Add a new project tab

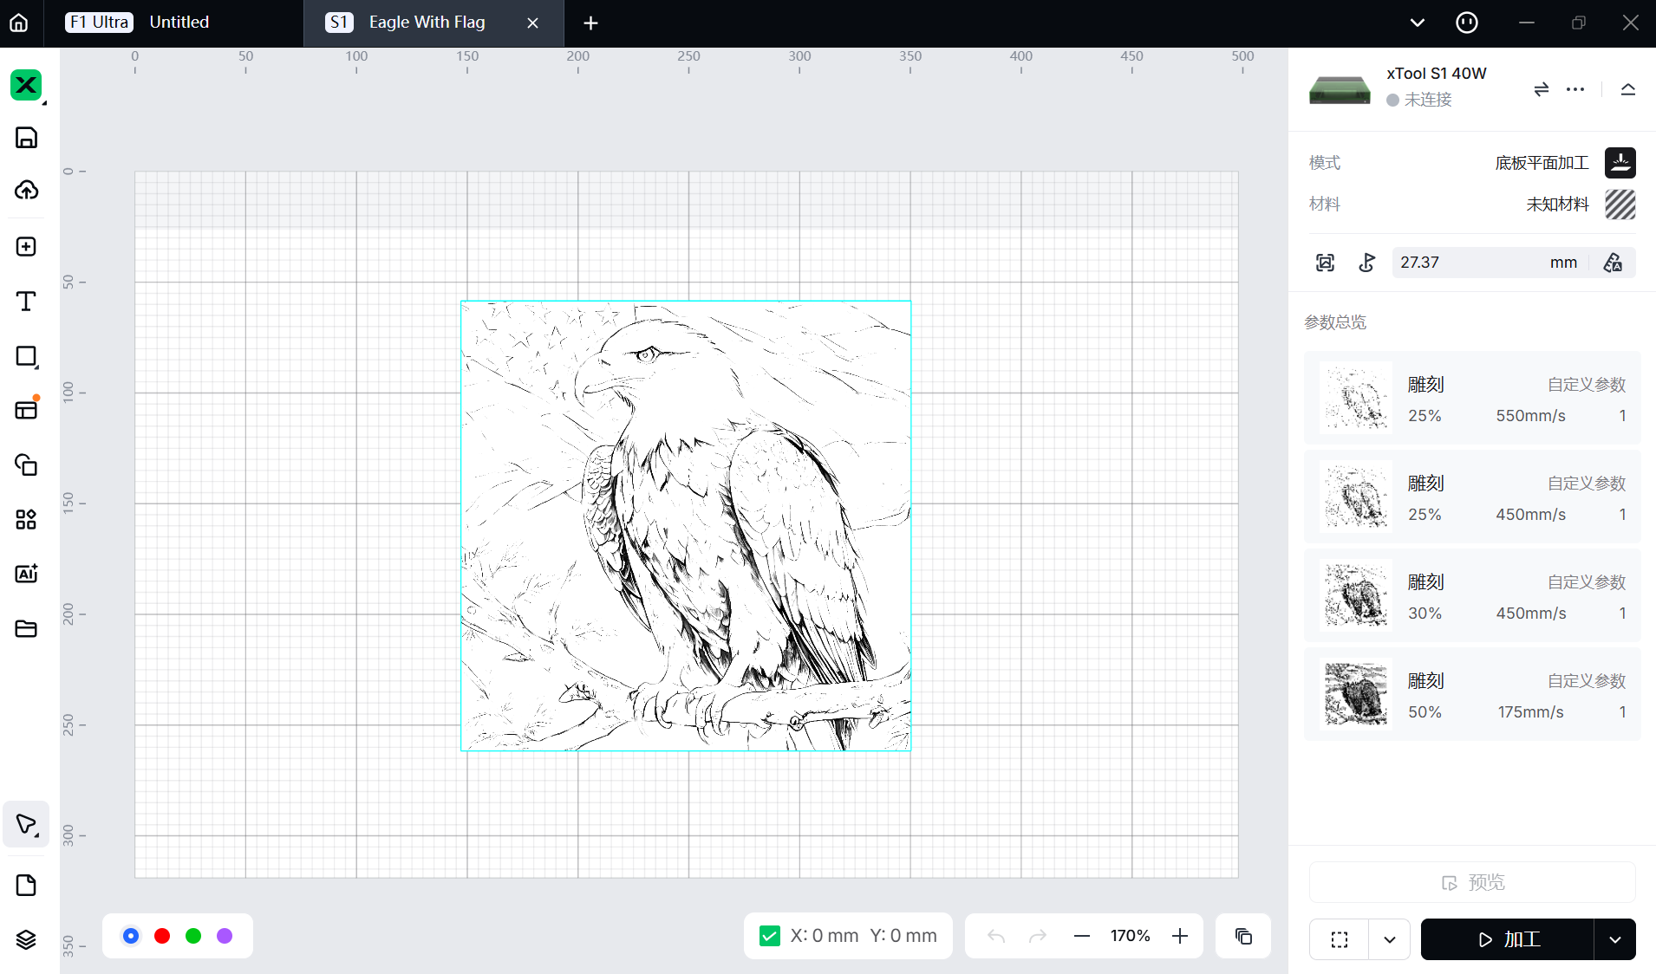(590, 23)
